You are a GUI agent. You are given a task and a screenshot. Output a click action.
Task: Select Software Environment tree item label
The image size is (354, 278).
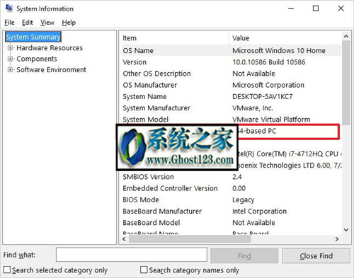[x=51, y=70]
